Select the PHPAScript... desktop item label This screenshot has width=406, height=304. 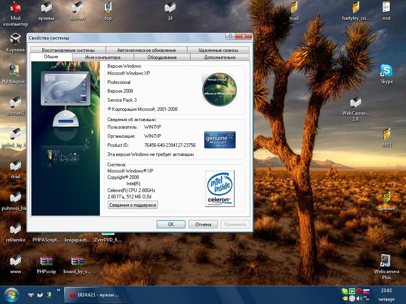click(x=46, y=240)
